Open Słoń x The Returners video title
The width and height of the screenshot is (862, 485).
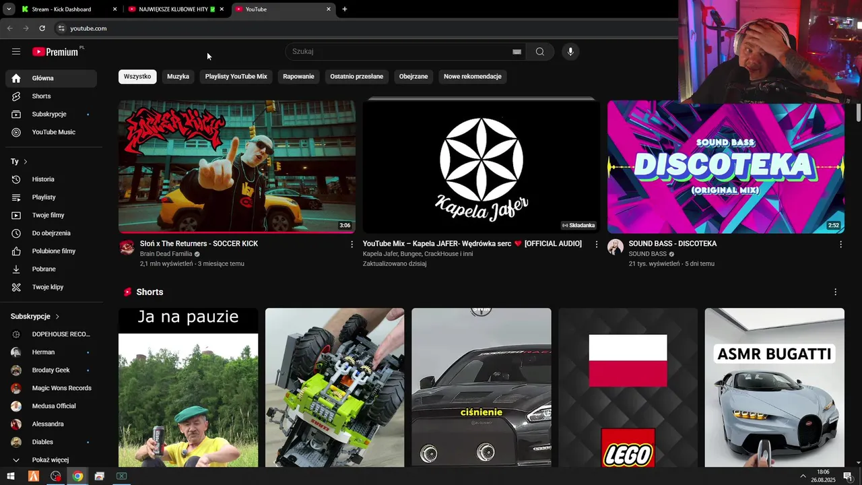point(199,244)
